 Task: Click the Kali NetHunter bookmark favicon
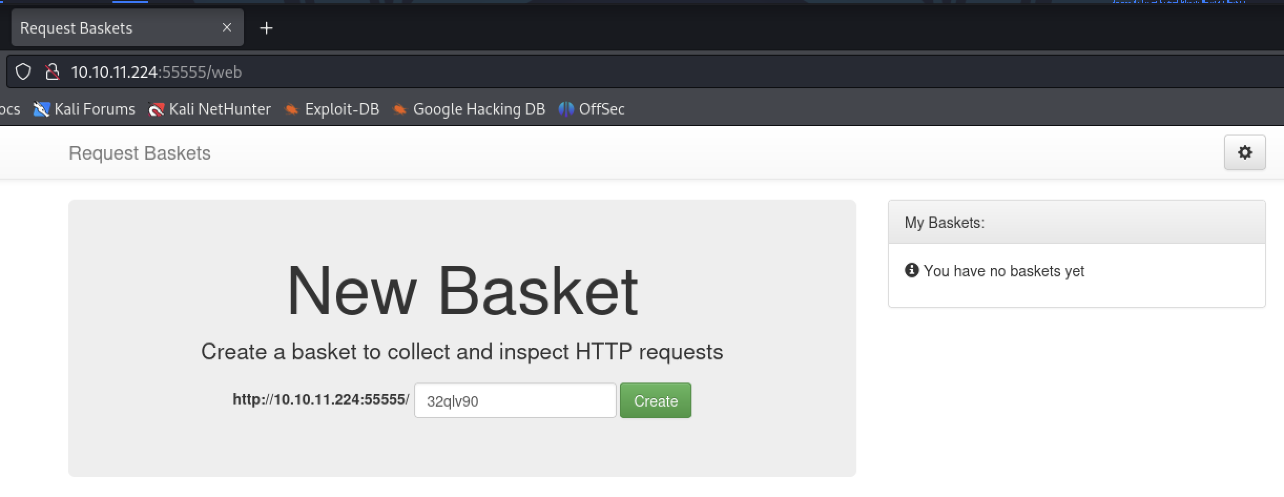pyautogui.click(x=156, y=109)
